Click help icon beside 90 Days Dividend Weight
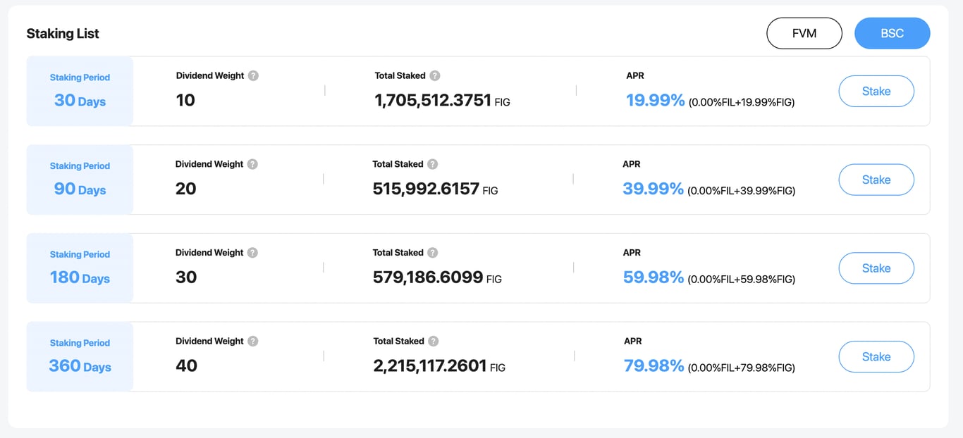Screen dimensions: 963x438 [x=252, y=164]
